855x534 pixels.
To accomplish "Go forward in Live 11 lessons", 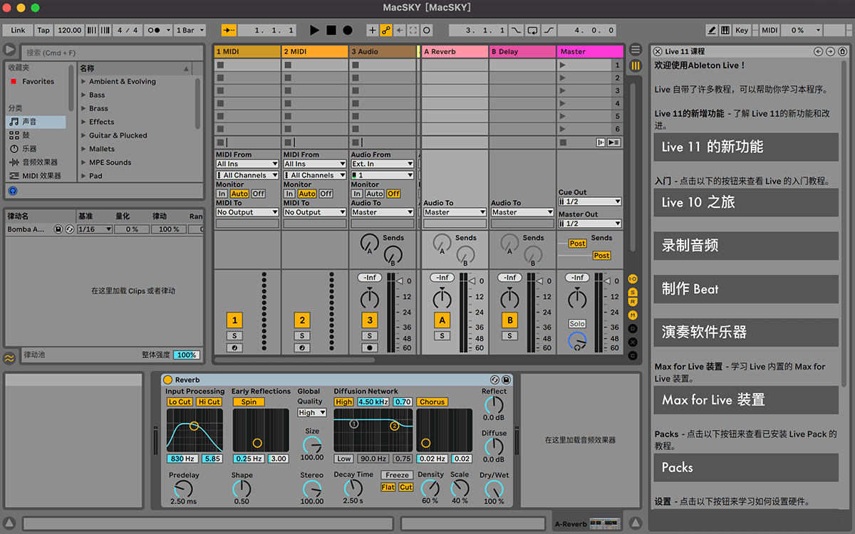I will tap(830, 51).
